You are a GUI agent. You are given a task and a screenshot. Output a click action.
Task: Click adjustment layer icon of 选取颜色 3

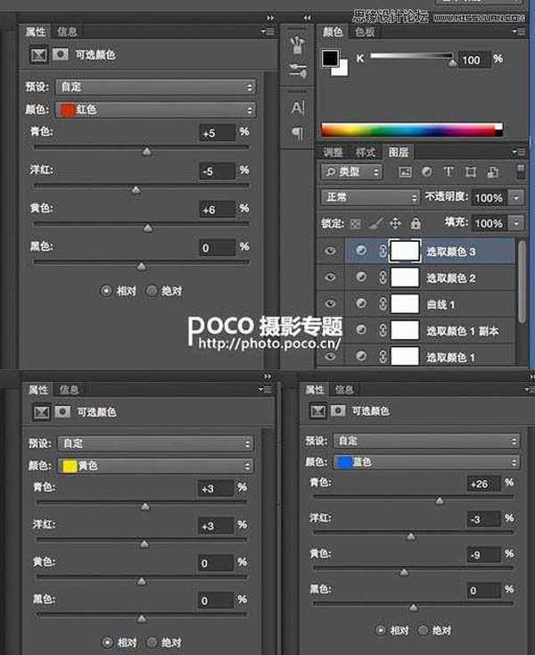(x=361, y=251)
